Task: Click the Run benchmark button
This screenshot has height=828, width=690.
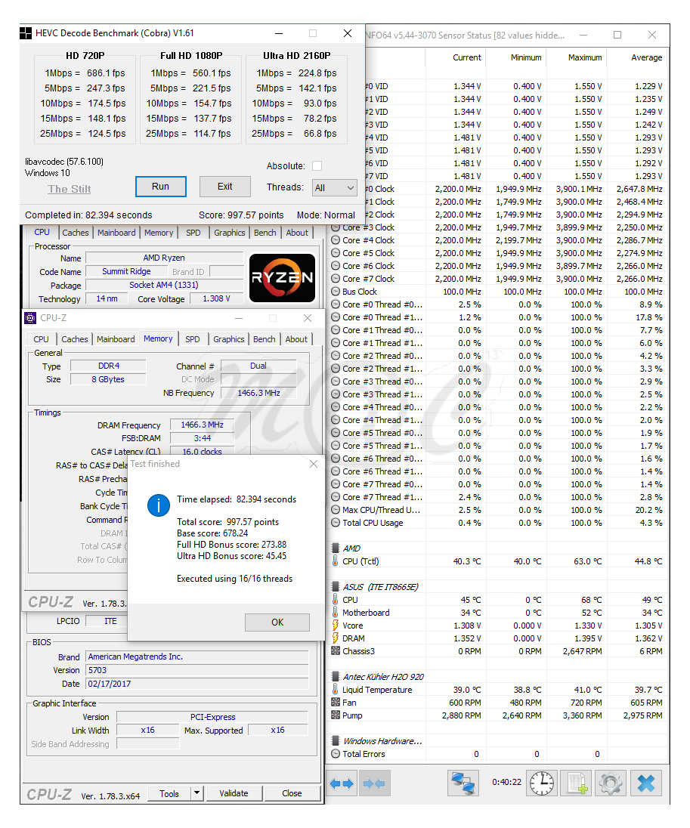Action: (161, 187)
